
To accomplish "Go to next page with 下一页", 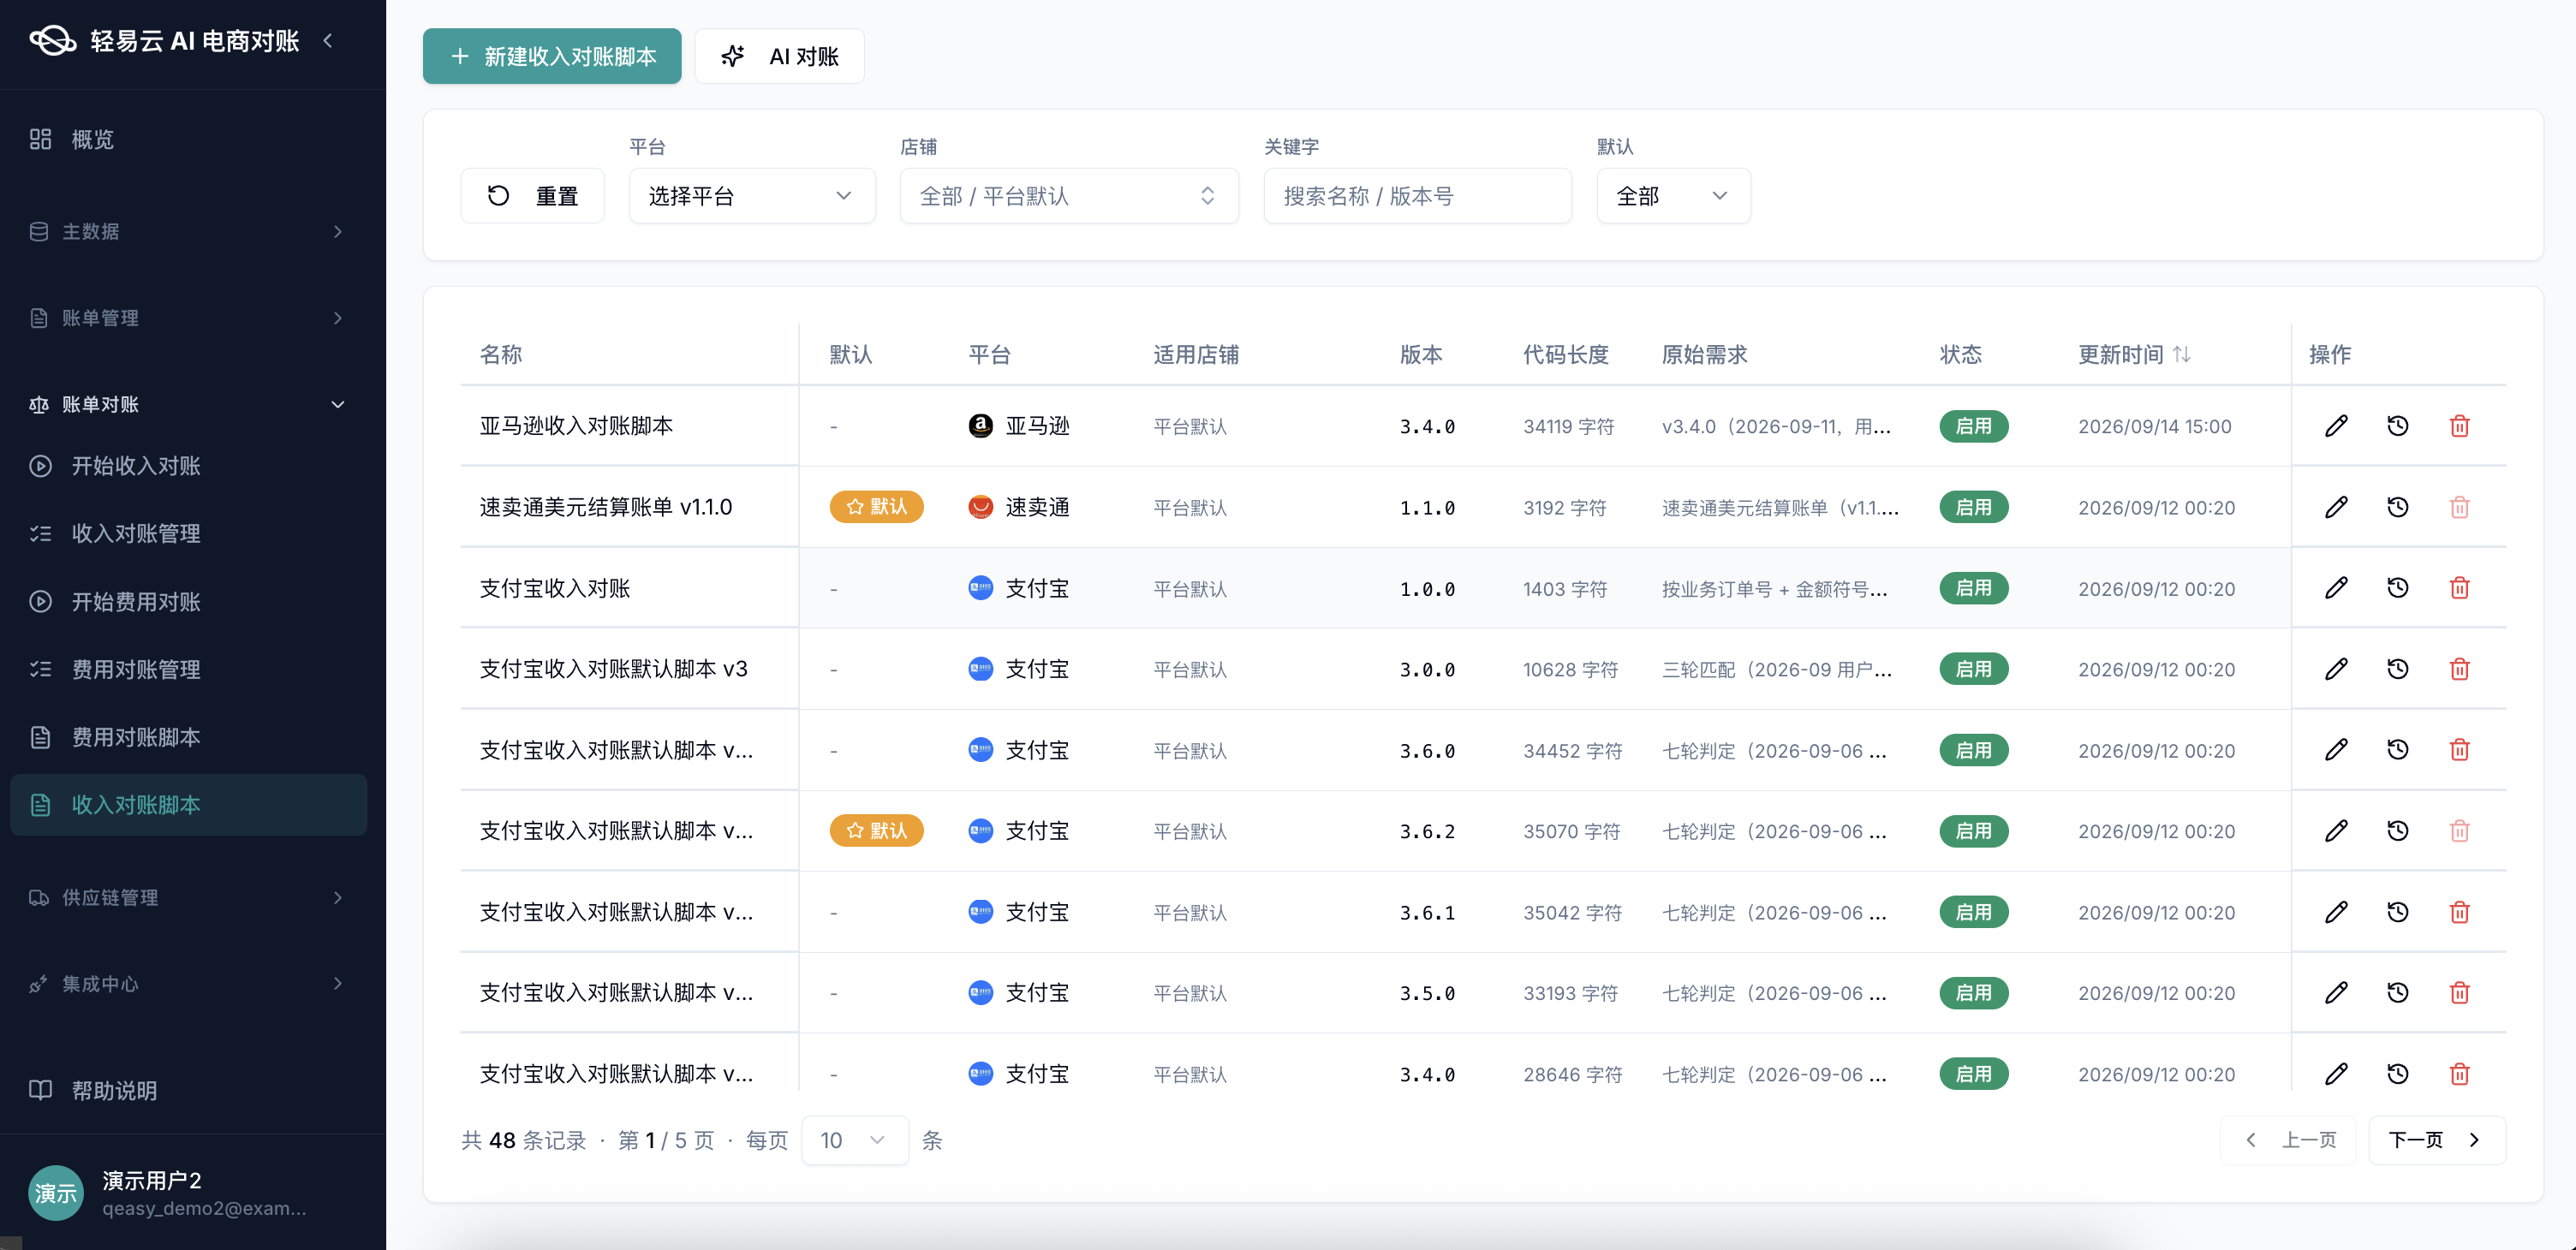I will tap(2437, 1140).
